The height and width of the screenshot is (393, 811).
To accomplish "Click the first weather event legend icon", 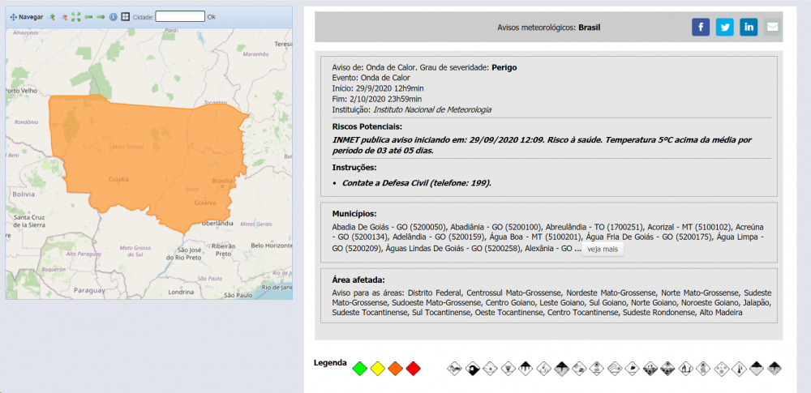I will pyautogui.click(x=456, y=369).
